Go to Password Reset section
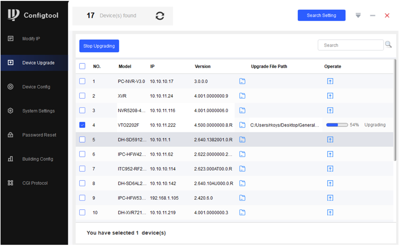 point(39,135)
